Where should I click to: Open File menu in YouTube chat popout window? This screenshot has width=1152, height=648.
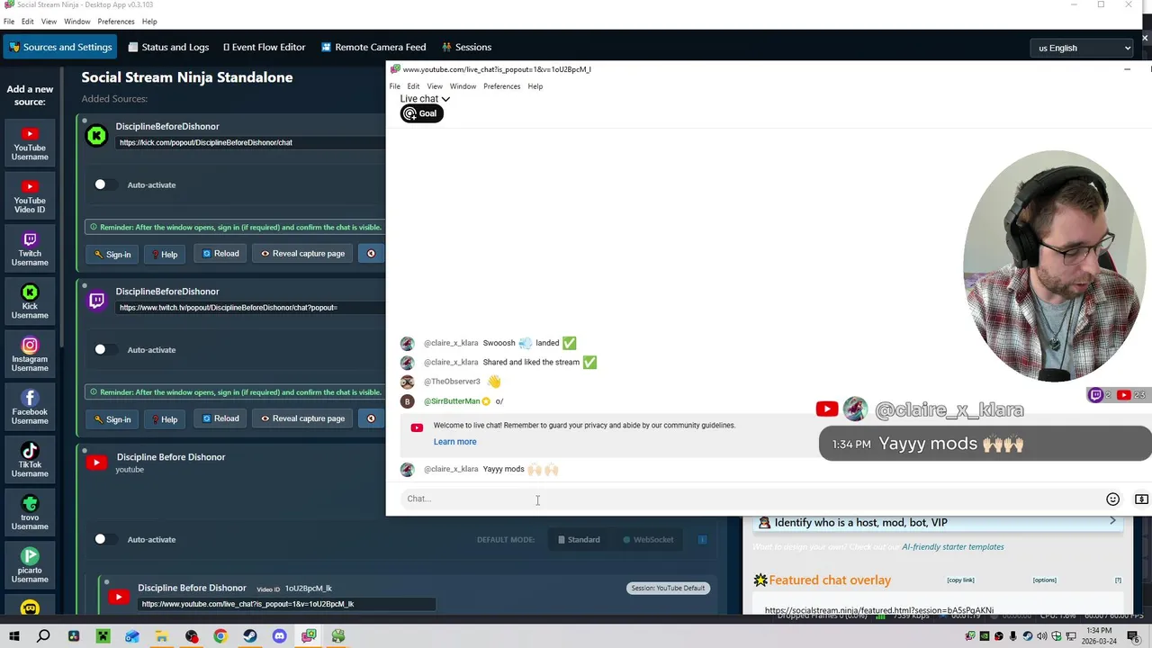coord(394,86)
